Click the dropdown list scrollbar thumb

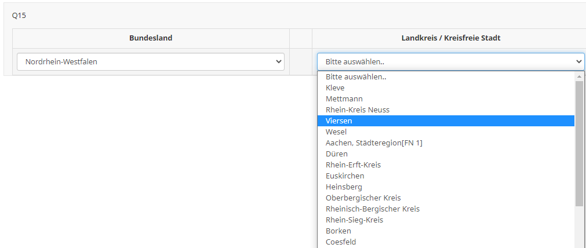(579, 144)
